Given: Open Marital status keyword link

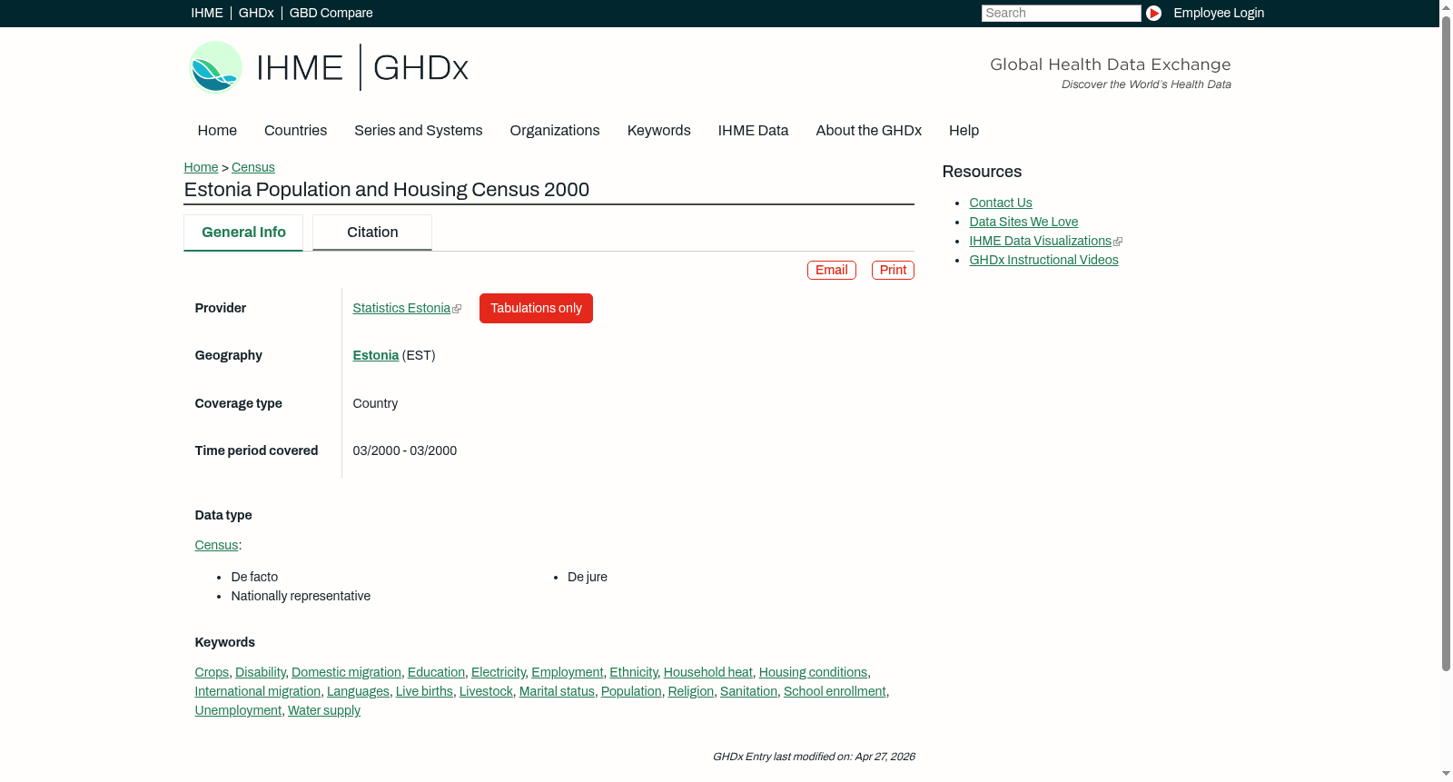Looking at the screenshot, I should tap(557, 691).
